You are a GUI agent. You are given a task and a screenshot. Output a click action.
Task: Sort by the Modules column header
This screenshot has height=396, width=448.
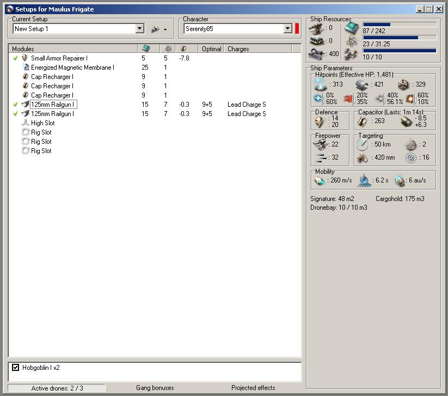point(73,49)
